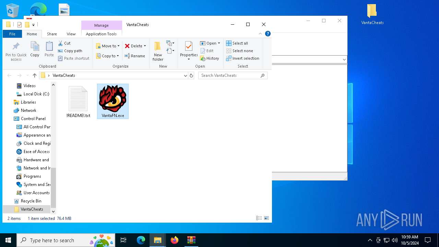This screenshot has width=439, height=247.
Task: Switch to the Share tab
Action: 52,34
